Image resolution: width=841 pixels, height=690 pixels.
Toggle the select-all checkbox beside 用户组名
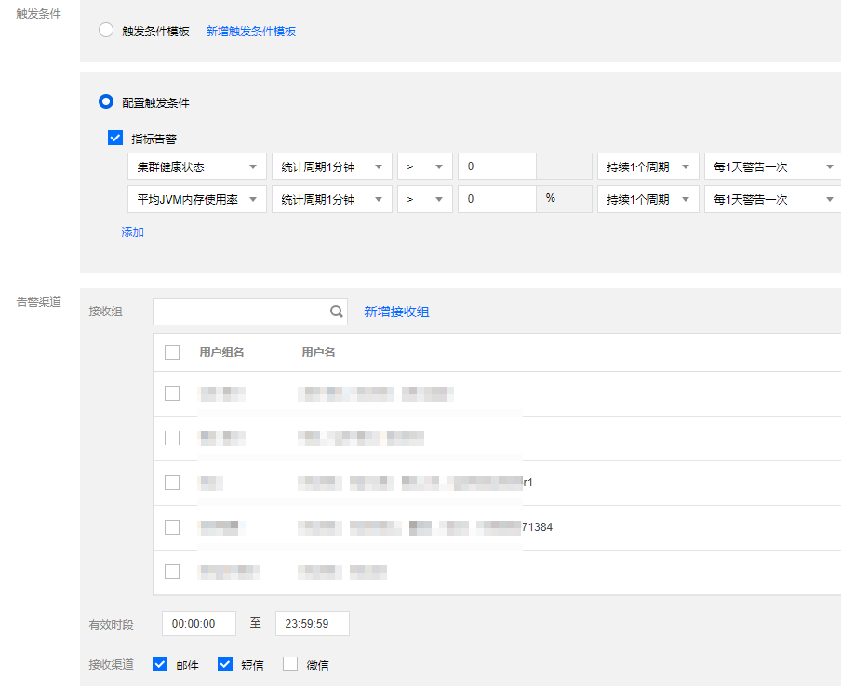(x=171, y=352)
